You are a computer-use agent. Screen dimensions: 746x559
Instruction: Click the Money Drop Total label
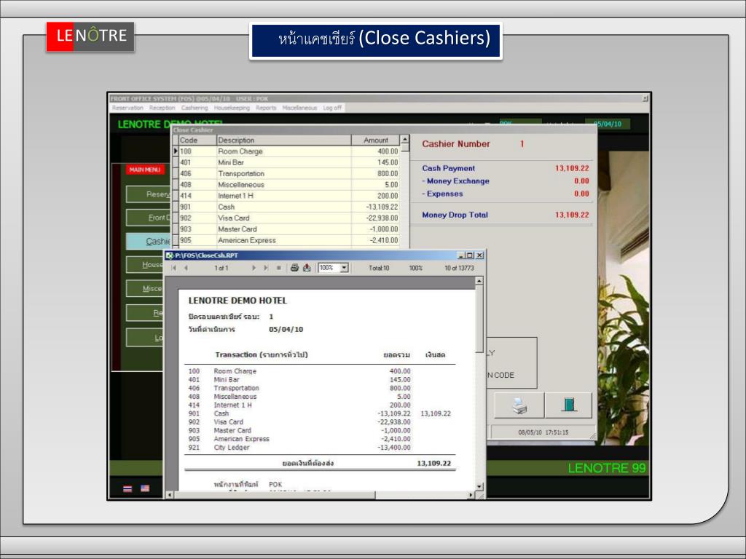click(455, 215)
